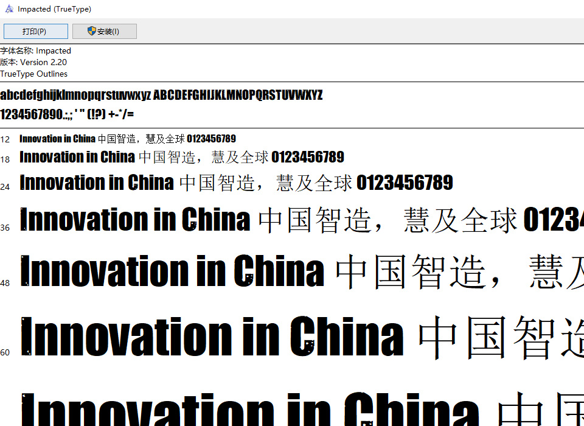Click the size 48 sample text row
The height and width of the screenshot is (426, 584).
pyautogui.click(x=302, y=271)
